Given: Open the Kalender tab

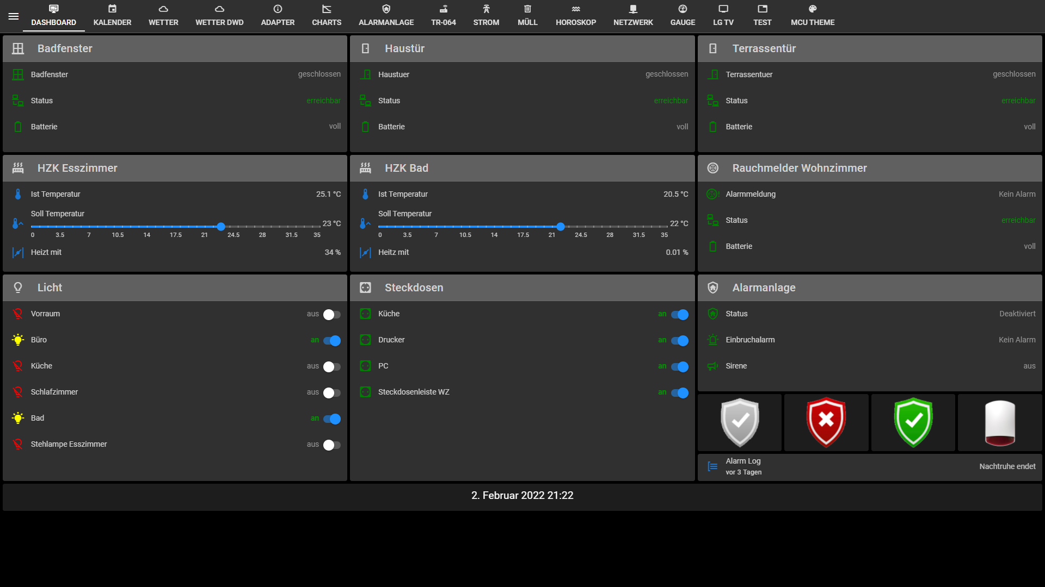Looking at the screenshot, I should (x=112, y=16).
